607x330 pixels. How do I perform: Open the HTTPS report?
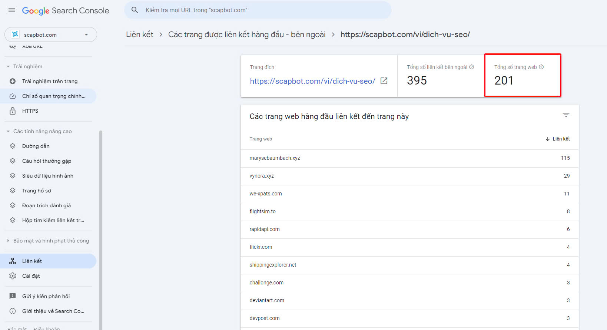[x=48, y=111]
